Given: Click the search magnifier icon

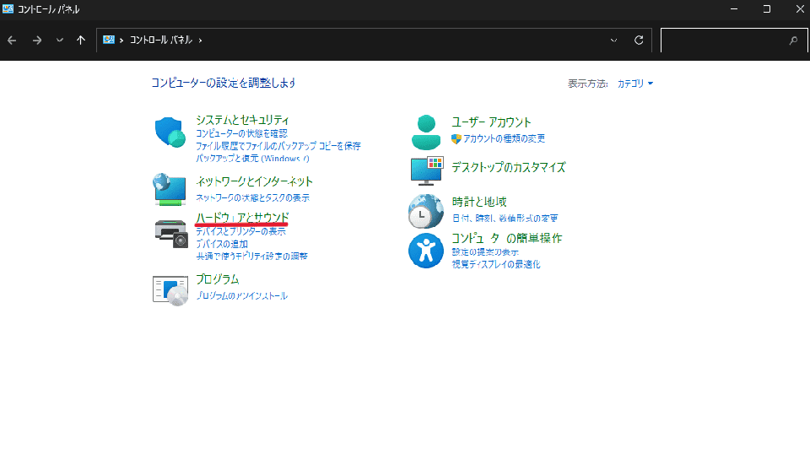Looking at the screenshot, I should 793,41.
